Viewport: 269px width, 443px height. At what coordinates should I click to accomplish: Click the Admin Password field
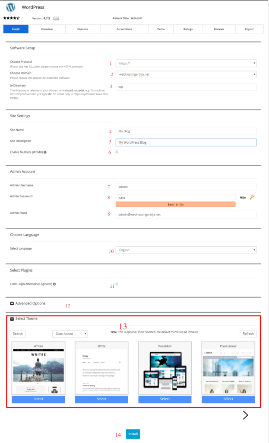pyautogui.click(x=175, y=198)
